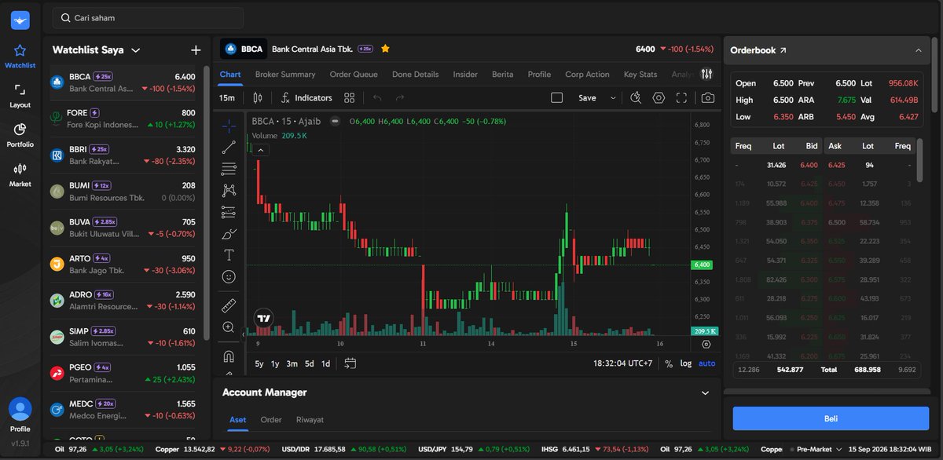943x460 pixels.
Task: Select the forecasting and measurement tool
Action: 229,211
